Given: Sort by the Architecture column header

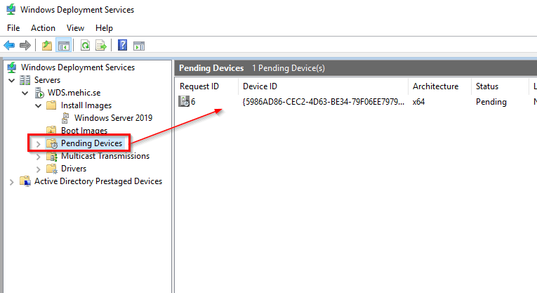Looking at the screenshot, I should point(435,86).
